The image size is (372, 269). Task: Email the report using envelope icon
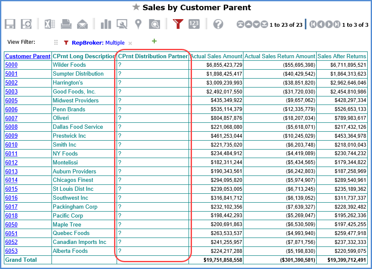(82, 24)
